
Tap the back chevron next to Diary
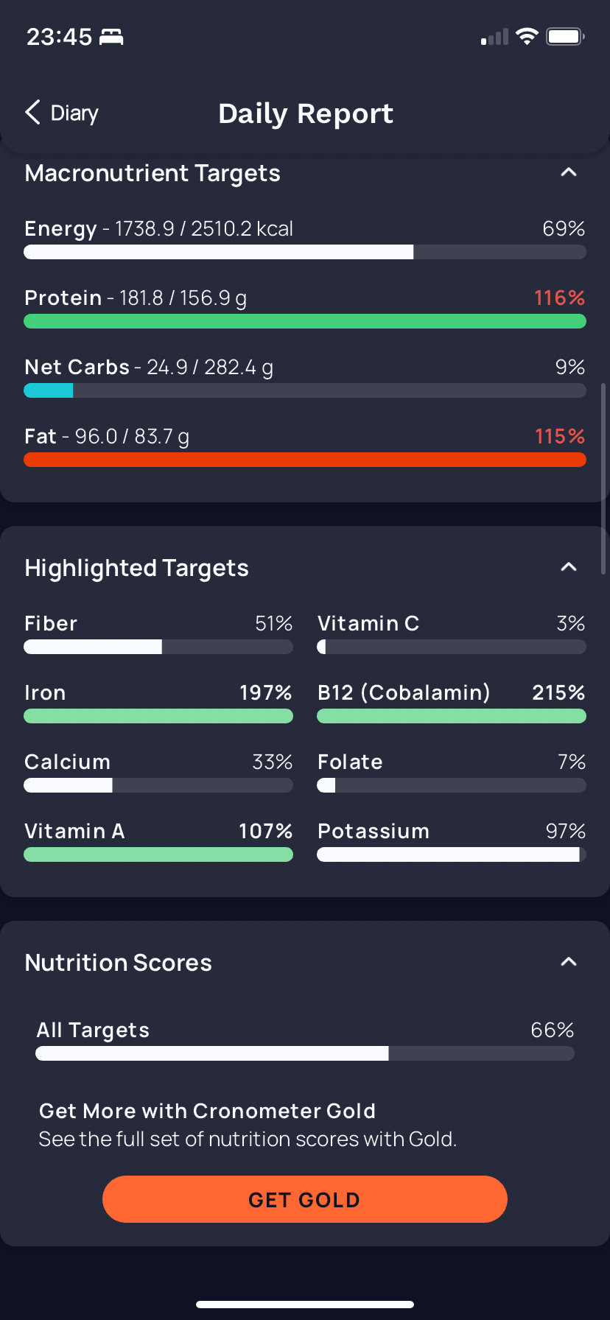(x=32, y=113)
